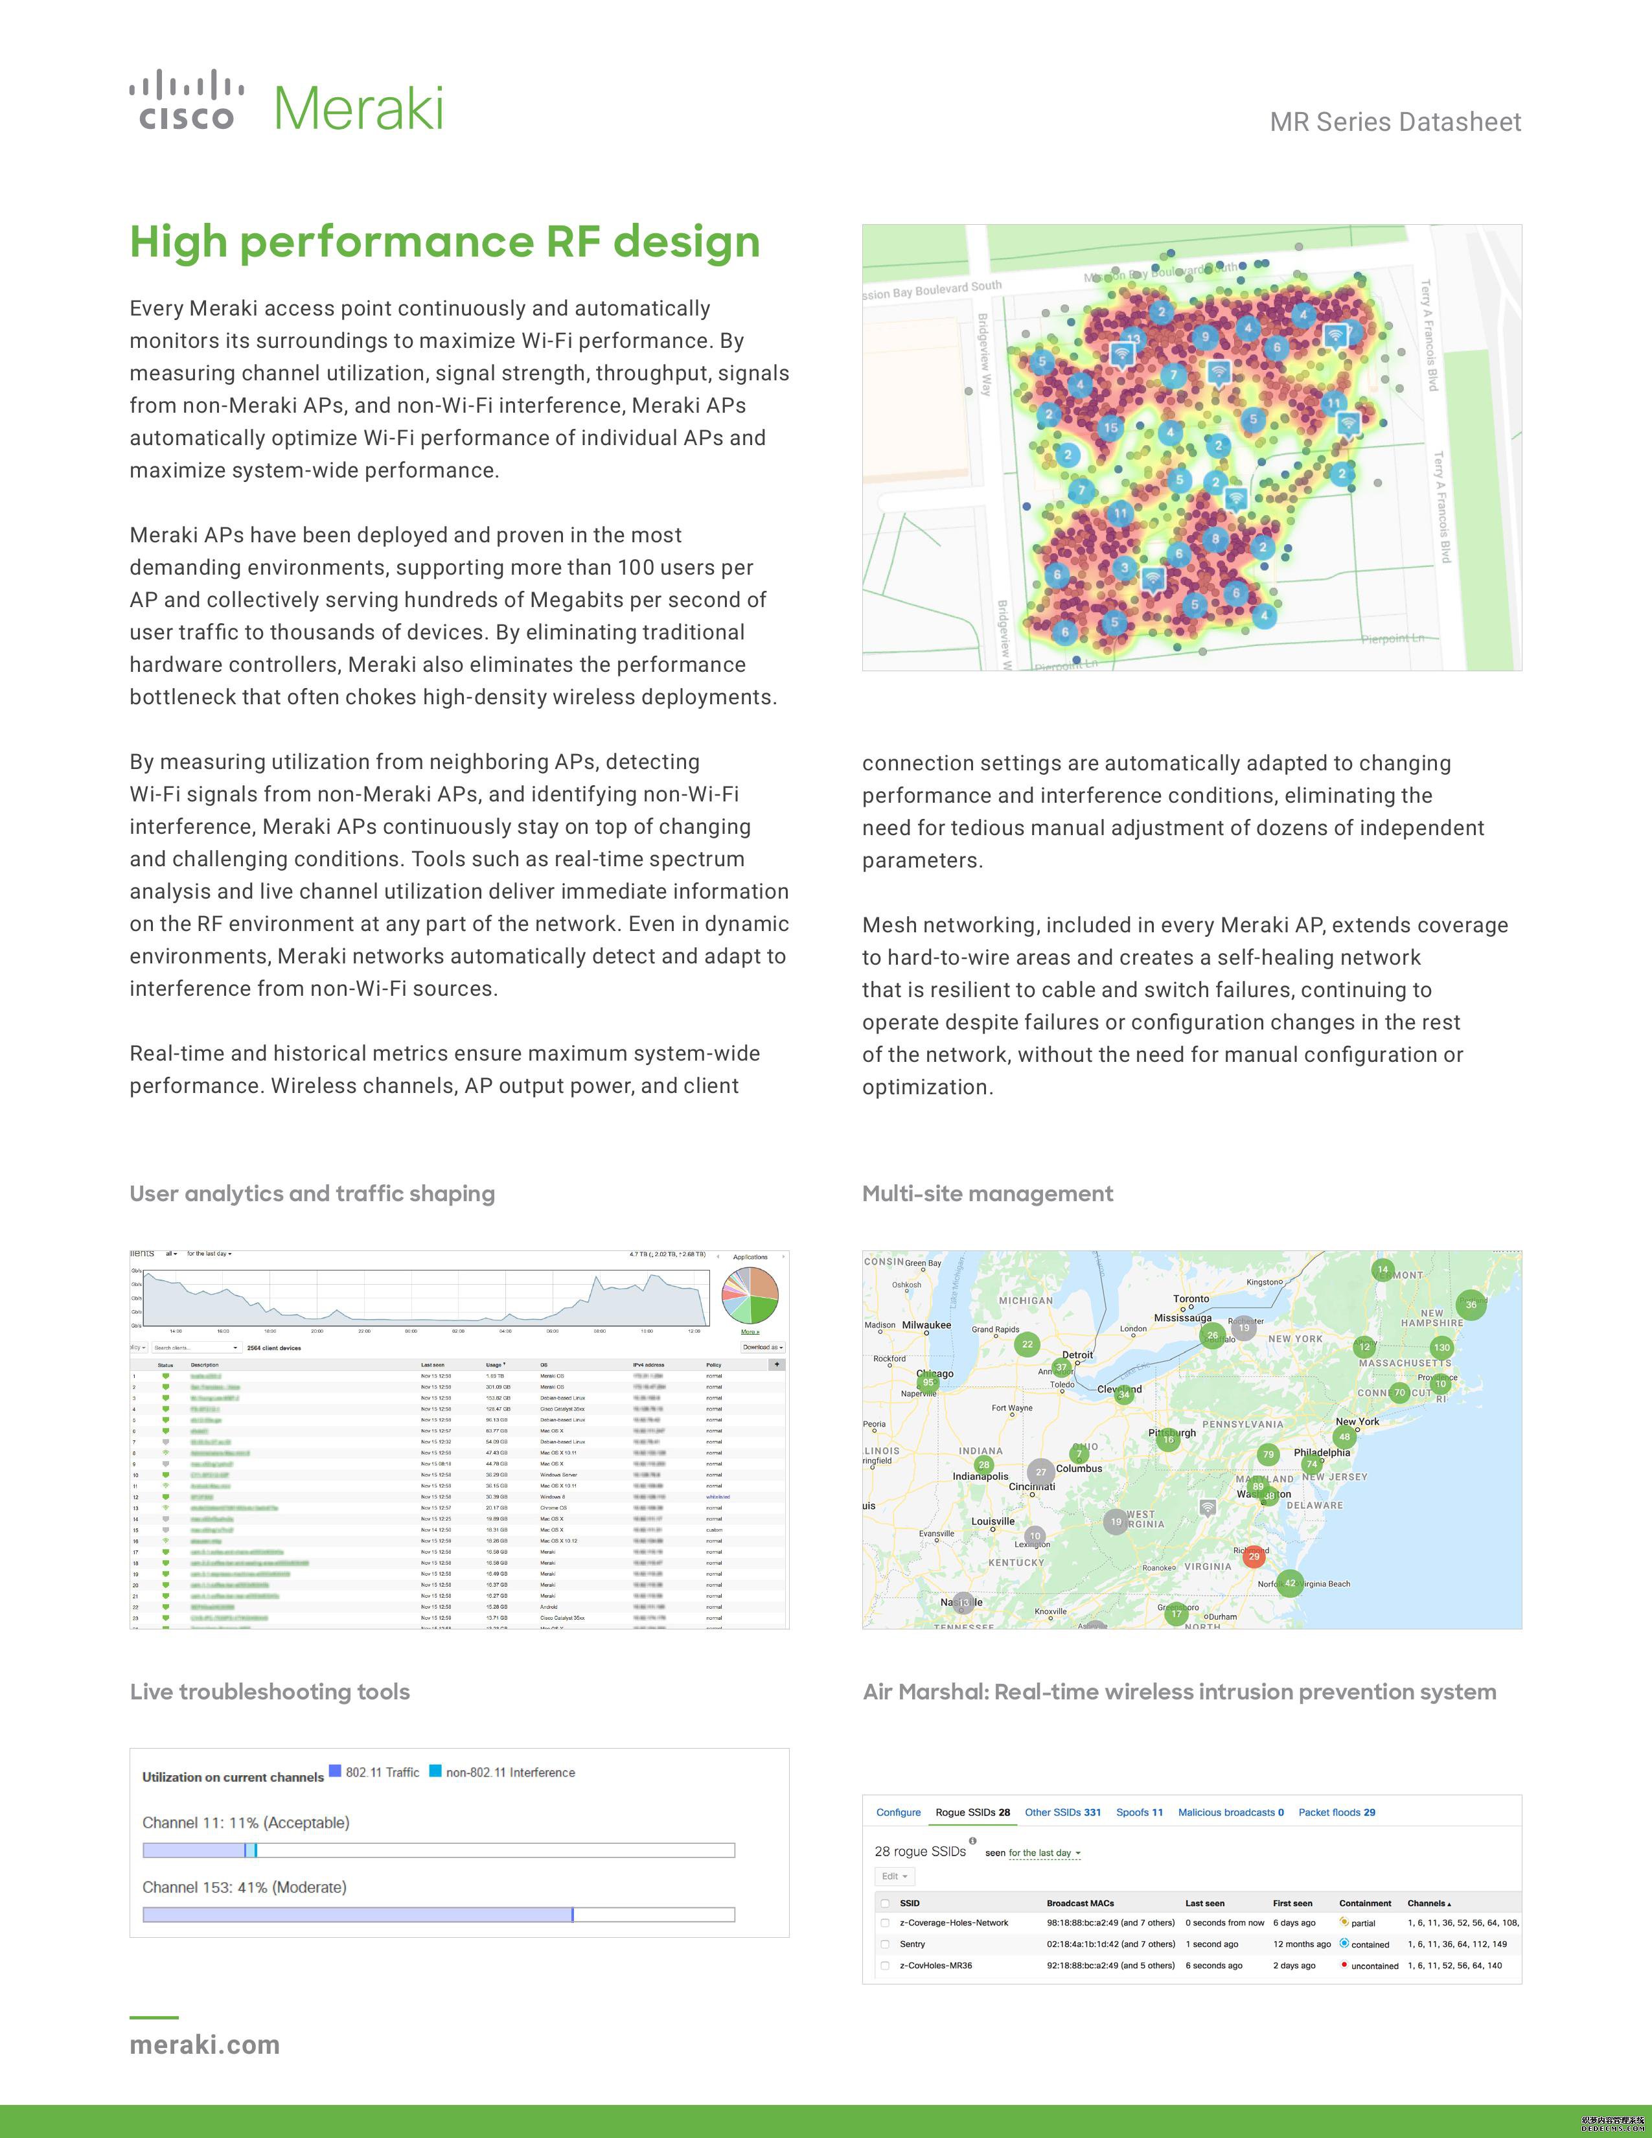Select the Detroit cluster marker labeled 37
The height and width of the screenshot is (2138, 1652).
(1061, 1366)
